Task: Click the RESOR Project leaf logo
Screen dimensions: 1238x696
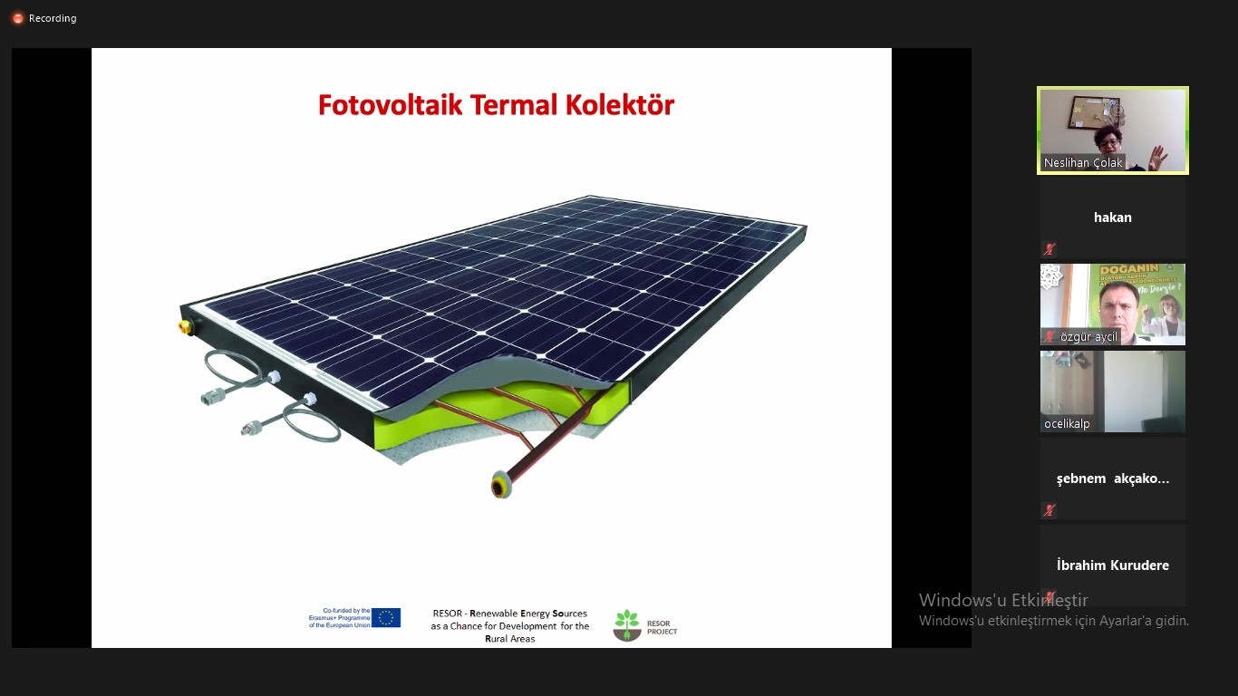Action: pos(625,624)
